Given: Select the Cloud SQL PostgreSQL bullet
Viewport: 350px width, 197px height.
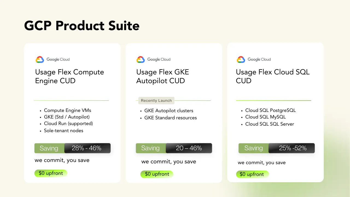Looking at the screenshot, I should pyautogui.click(x=270, y=111).
